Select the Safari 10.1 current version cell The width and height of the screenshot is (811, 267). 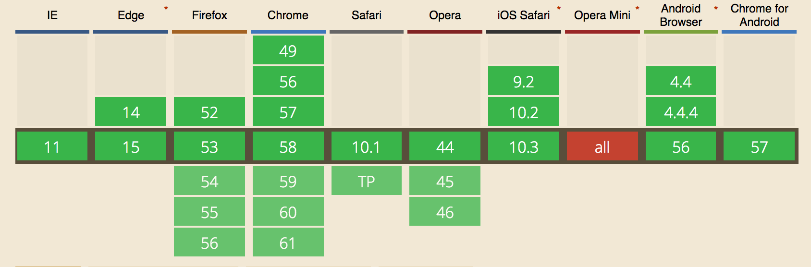(366, 146)
